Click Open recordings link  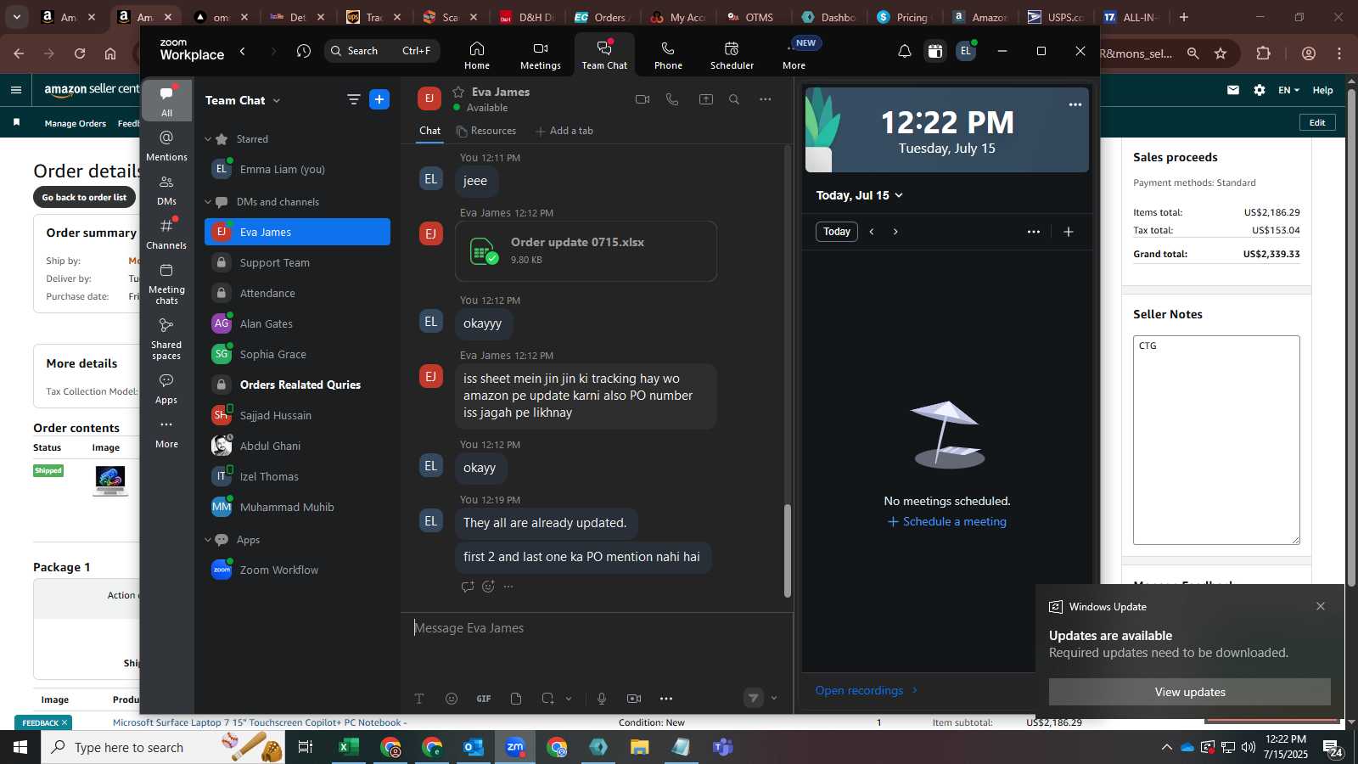coord(866,690)
